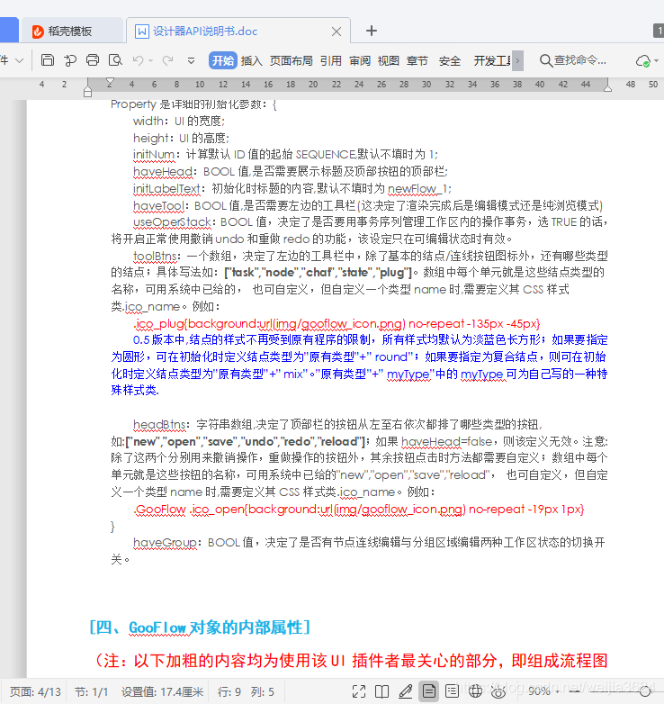Click the red .ico_plug CSS example line

(x=336, y=324)
